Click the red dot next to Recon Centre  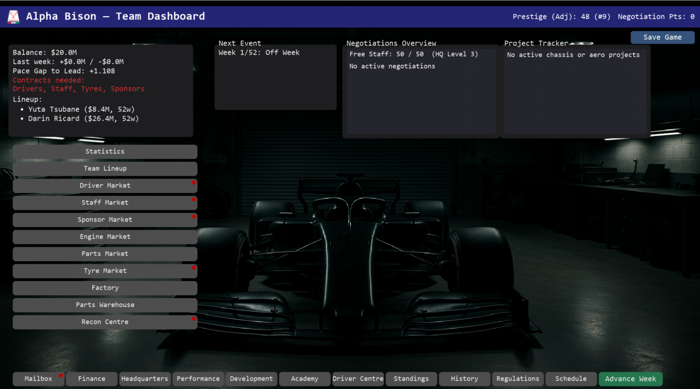coord(194,319)
